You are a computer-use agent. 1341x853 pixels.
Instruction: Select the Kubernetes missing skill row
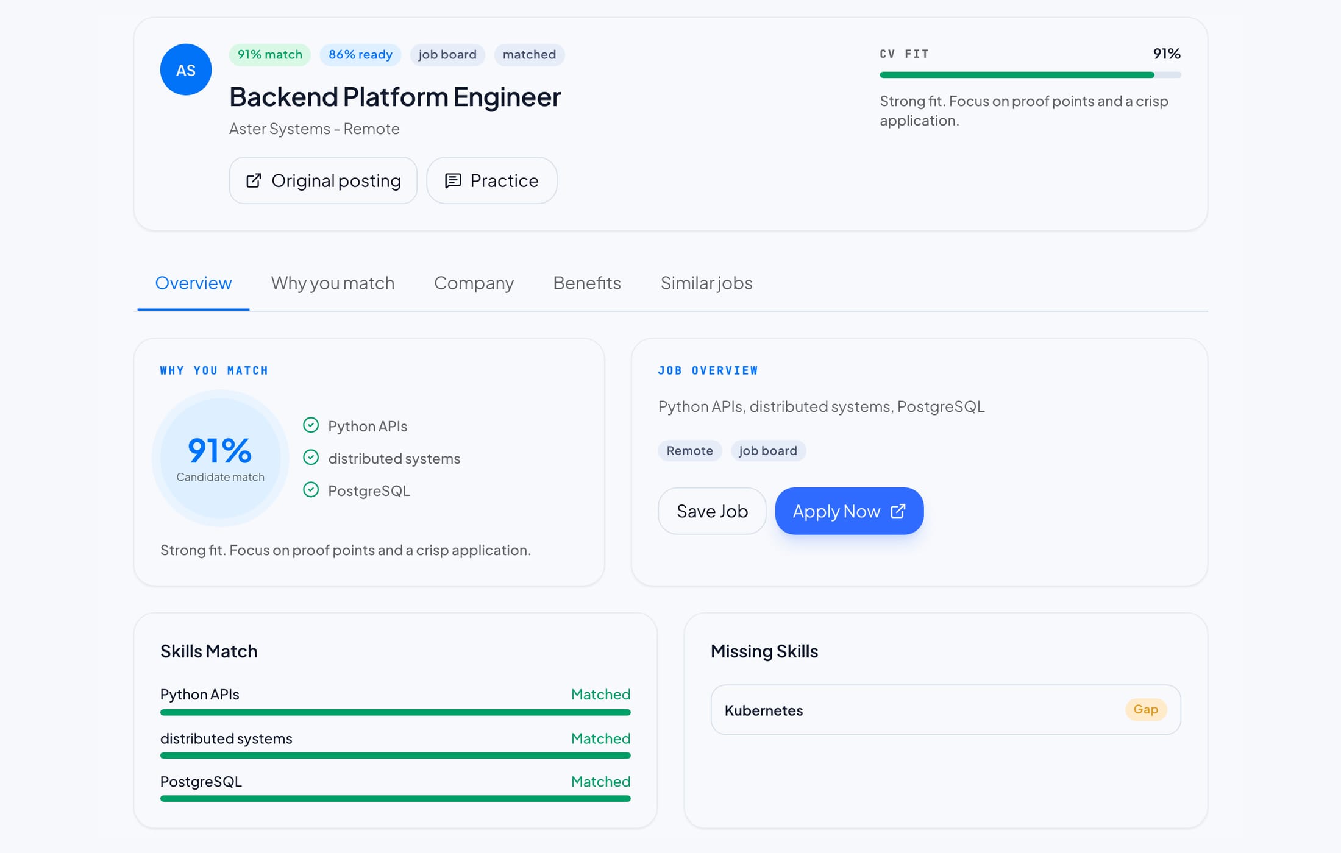pos(945,710)
